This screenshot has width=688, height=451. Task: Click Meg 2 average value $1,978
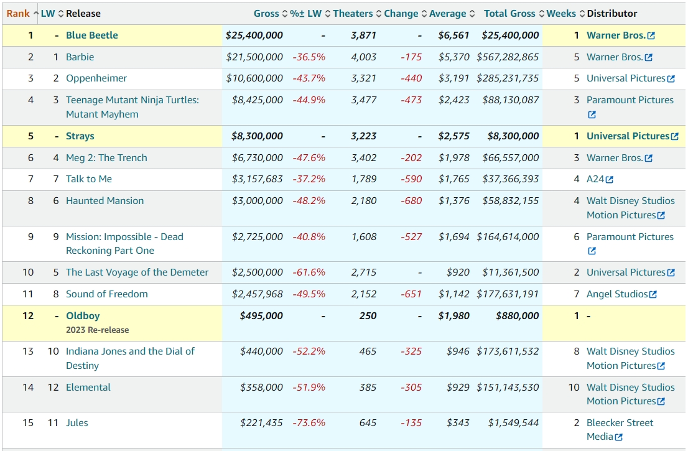click(453, 158)
